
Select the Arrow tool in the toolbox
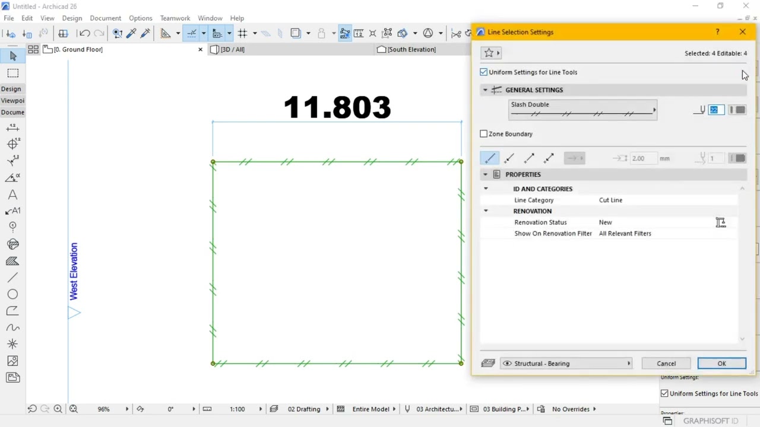tap(12, 56)
